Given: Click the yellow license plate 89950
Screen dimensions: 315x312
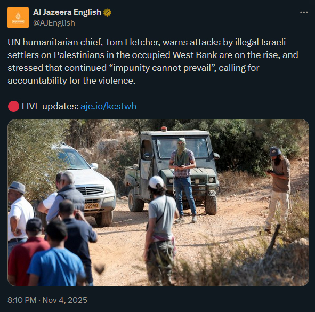Looking at the screenshot, I should [91, 206].
